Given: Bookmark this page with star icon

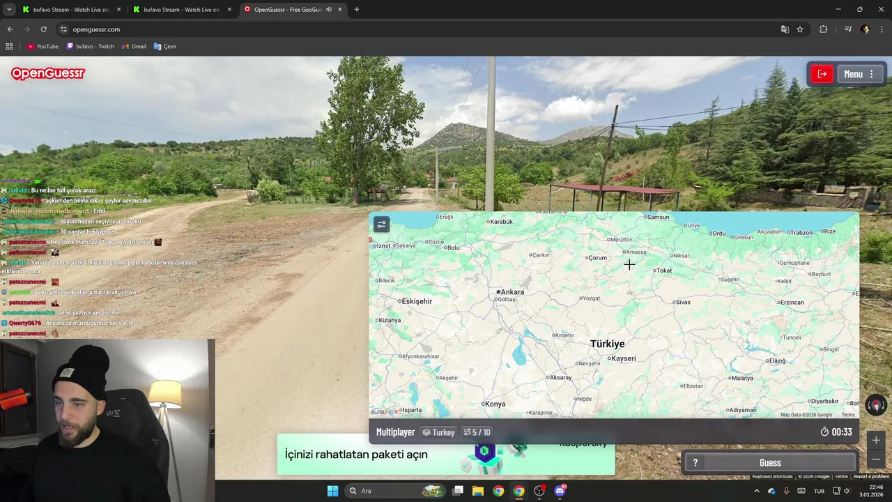Looking at the screenshot, I should click(x=800, y=29).
